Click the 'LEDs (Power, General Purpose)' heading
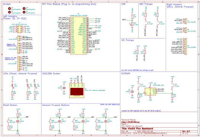The image size is (200, 137). point(20,74)
